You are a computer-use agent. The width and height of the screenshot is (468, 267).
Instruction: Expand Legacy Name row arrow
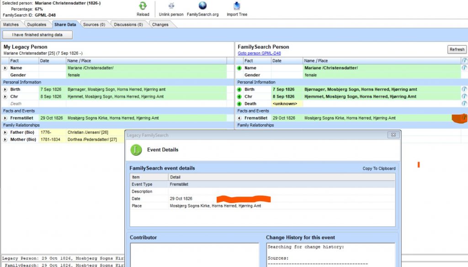pyautogui.click(x=5, y=68)
